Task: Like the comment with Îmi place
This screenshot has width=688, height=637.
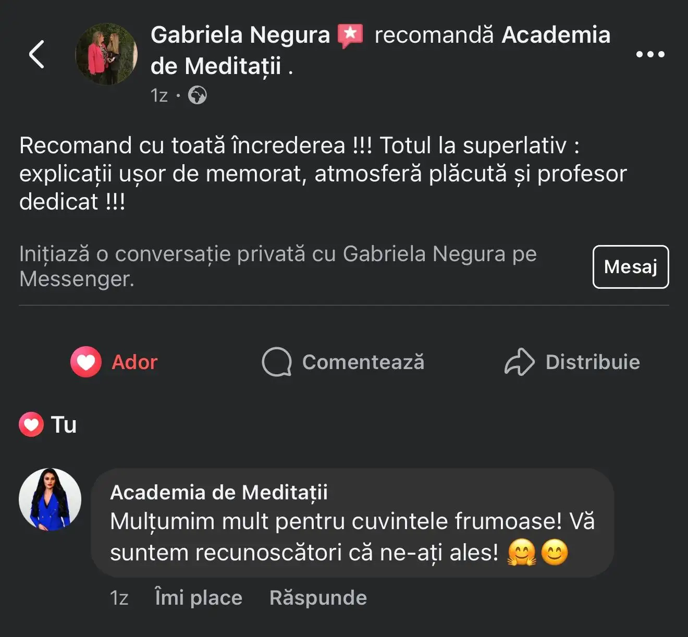Action: pyautogui.click(x=199, y=597)
